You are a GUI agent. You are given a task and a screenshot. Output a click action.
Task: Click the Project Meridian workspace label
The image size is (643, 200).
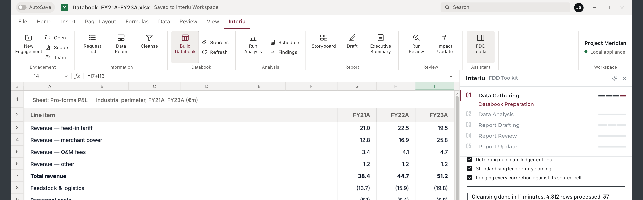pos(605,43)
